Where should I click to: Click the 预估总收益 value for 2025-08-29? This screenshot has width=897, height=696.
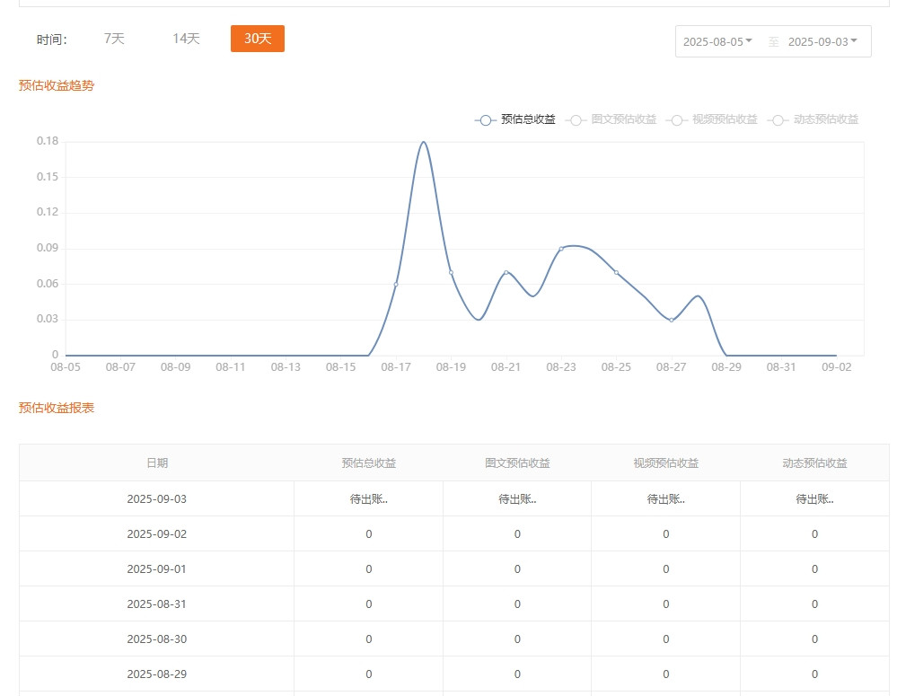click(368, 674)
